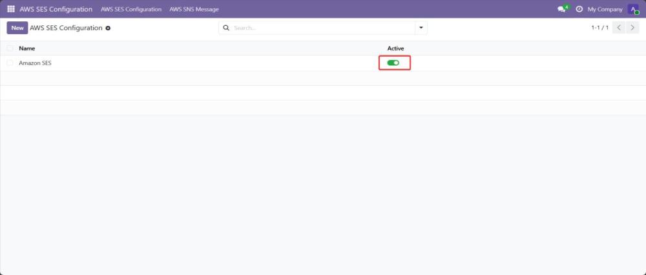Viewport: 646px width, 275px height.
Task: Expand the search options dropdown arrow
Action: (x=421, y=28)
